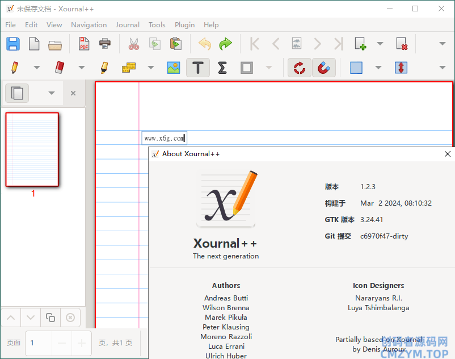Click the LaTeX sigma tool icon
Screen dimensions: 455x359
(222, 68)
